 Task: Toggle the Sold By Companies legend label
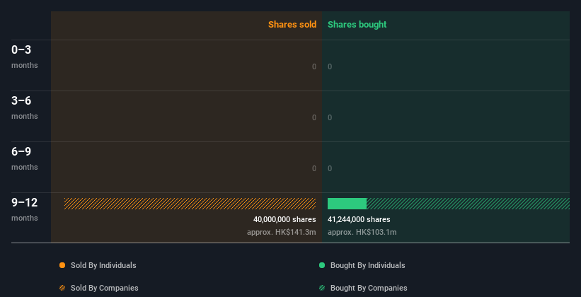click(x=105, y=288)
